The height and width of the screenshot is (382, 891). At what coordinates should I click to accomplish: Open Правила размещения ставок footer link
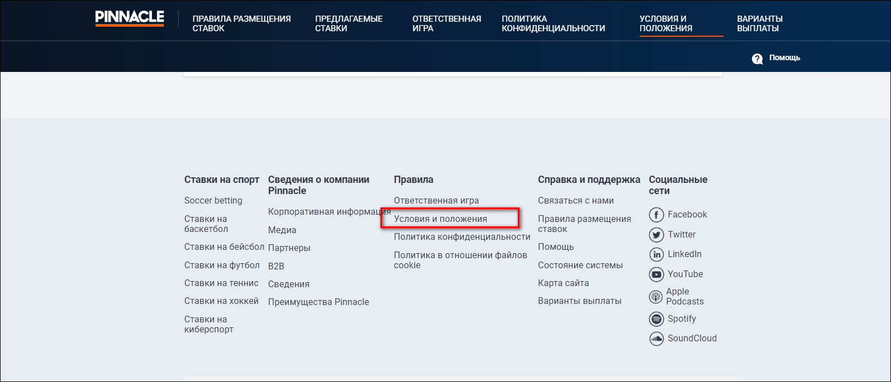pos(584,224)
